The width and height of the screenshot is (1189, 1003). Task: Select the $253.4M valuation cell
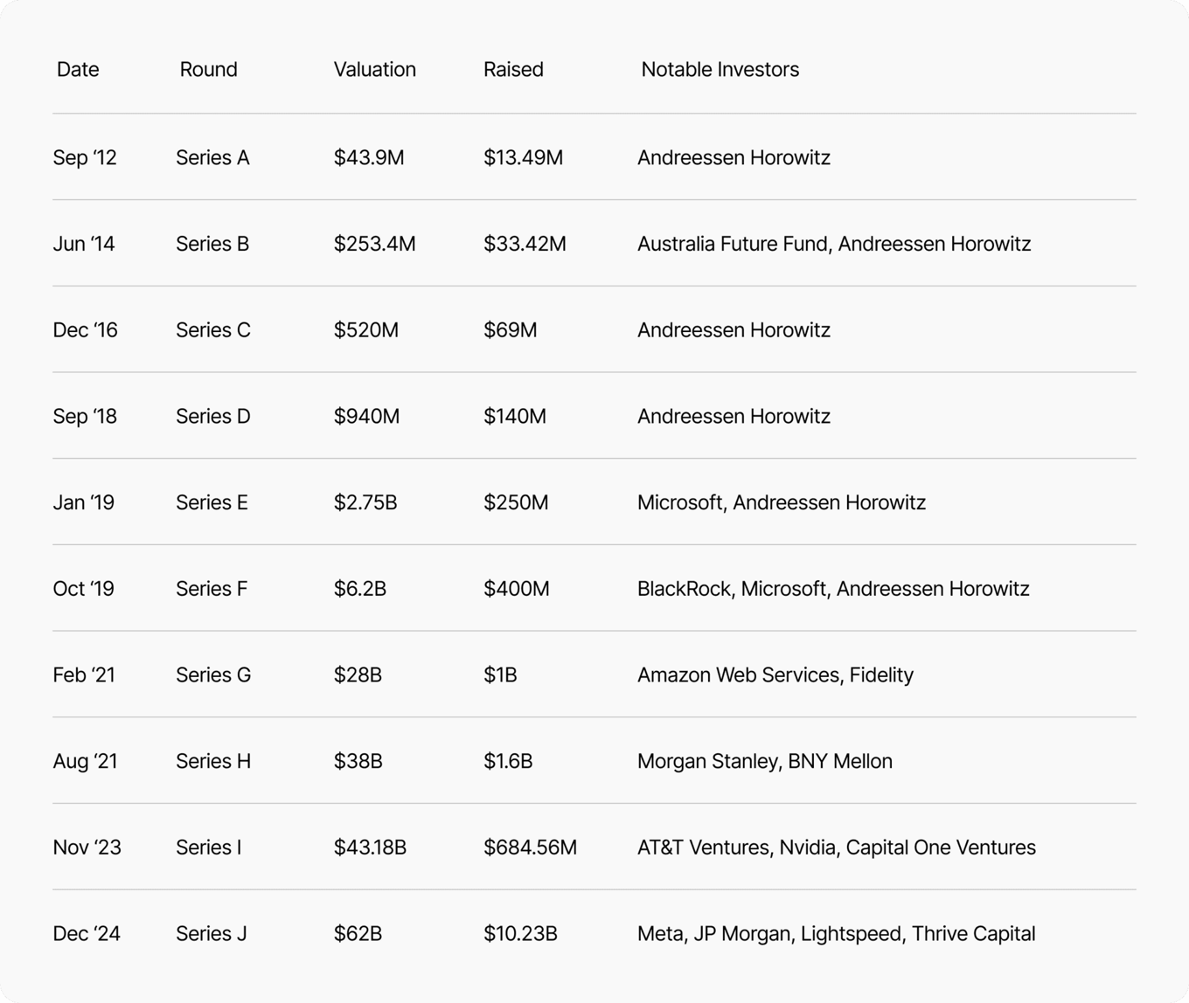click(374, 244)
